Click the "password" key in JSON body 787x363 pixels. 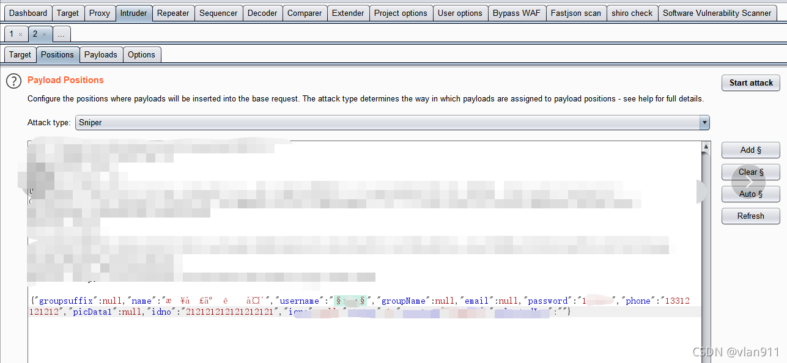[x=548, y=301]
